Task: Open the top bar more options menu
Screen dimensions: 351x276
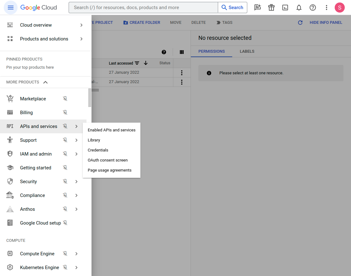Action: pyautogui.click(x=326, y=8)
